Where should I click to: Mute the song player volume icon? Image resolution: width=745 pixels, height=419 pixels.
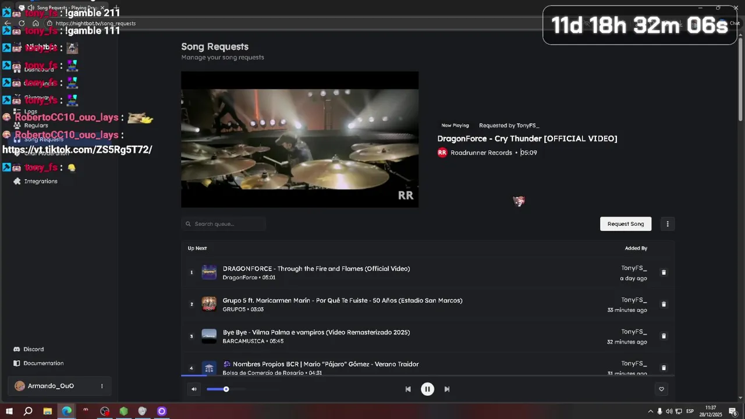pos(194,389)
